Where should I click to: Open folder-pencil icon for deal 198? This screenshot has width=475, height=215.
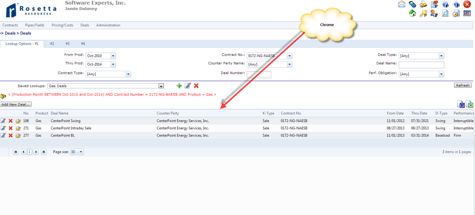point(18,121)
